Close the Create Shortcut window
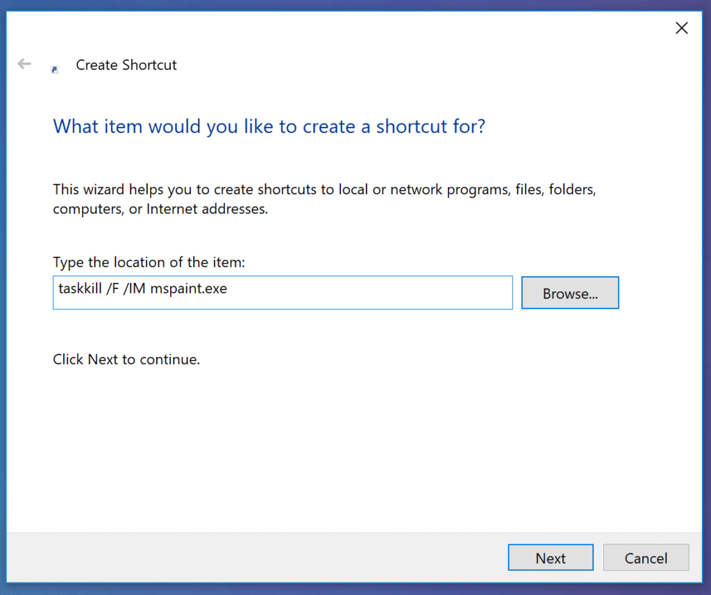This screenshot has height=595, width=711. (x=681, y=28)
